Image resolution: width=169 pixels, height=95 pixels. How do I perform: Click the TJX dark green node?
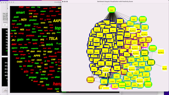151,63
